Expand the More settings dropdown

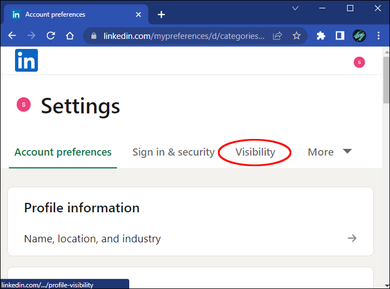click(x=330, y=152)
